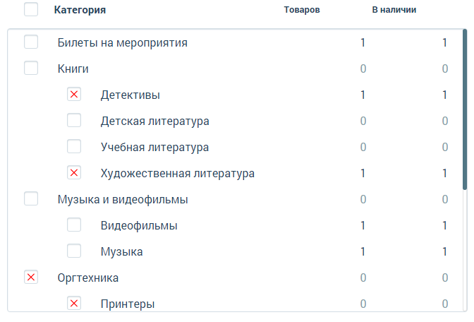Enable the Книги category checkbox
Screen dimensions: 474x322
tap(31, 68)
